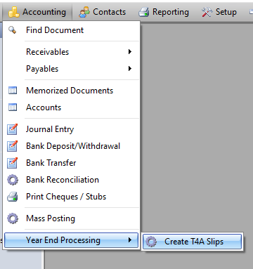Click the table icon next to Memorized Documents
The width and height of the screenshot is (253, 269).
tap(13, 91)
